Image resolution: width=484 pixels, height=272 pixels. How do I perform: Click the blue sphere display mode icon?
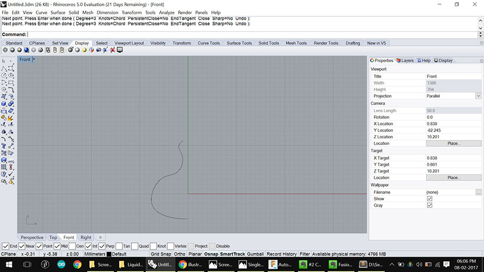click(27, 50)
